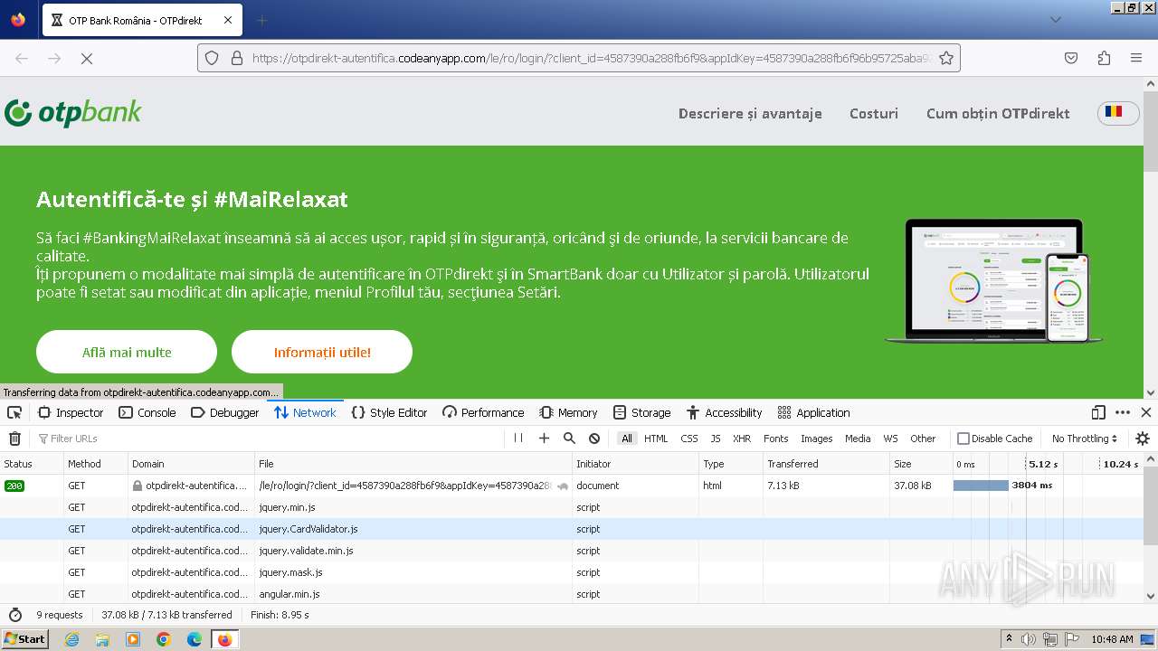This screenshot has width=1158, height=651.
Task: Open the Costuri link
Action: (874, 113)
